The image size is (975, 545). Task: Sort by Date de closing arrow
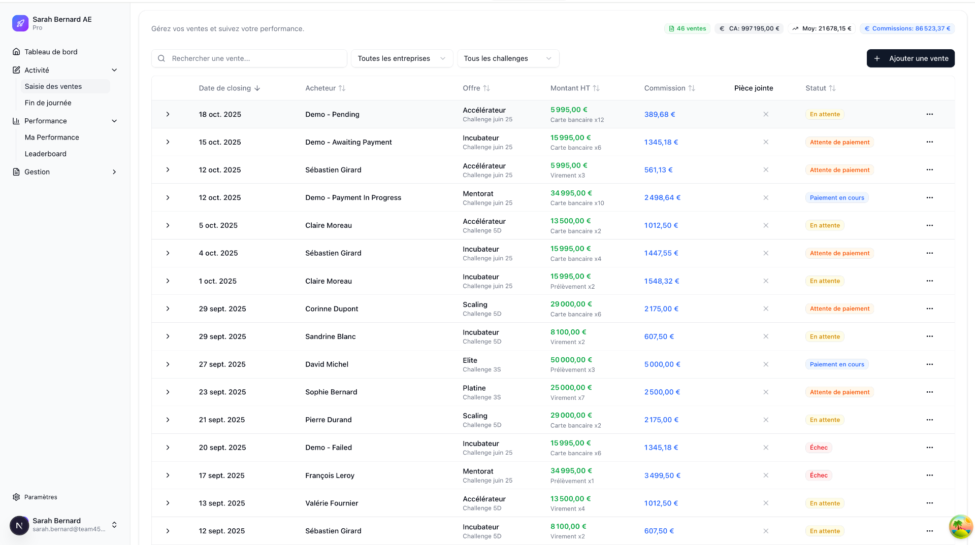[x=257, y=88]
